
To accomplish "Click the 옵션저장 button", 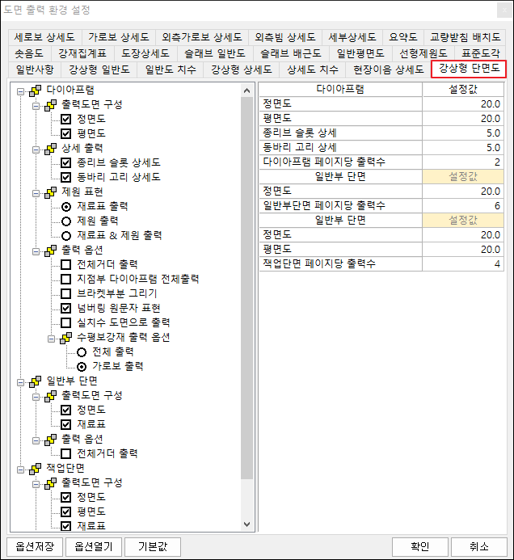I will (35, 546).
